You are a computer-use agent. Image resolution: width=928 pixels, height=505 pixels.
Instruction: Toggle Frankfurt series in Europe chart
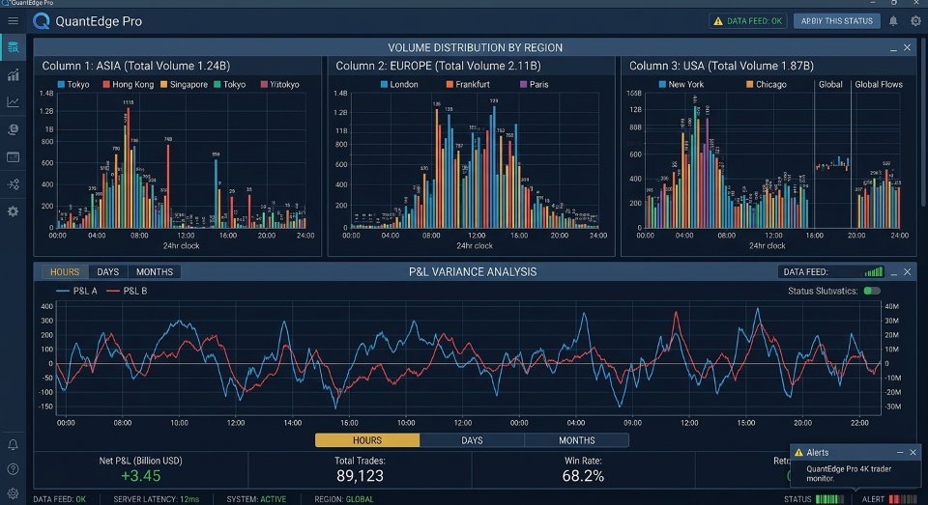point(468,85)
